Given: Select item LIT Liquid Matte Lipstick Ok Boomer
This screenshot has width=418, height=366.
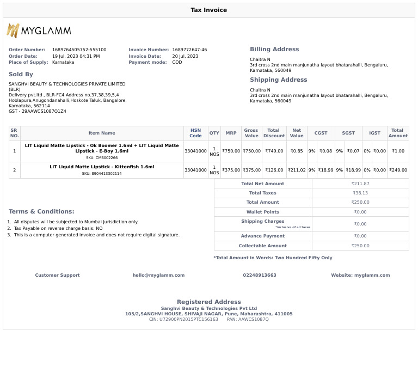Looking at the screenshot, I should click(102, 148).
